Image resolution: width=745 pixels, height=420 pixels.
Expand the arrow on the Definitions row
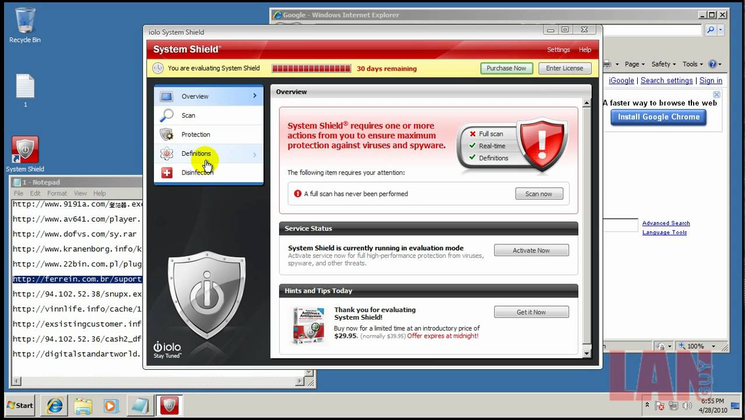point(255,155)
